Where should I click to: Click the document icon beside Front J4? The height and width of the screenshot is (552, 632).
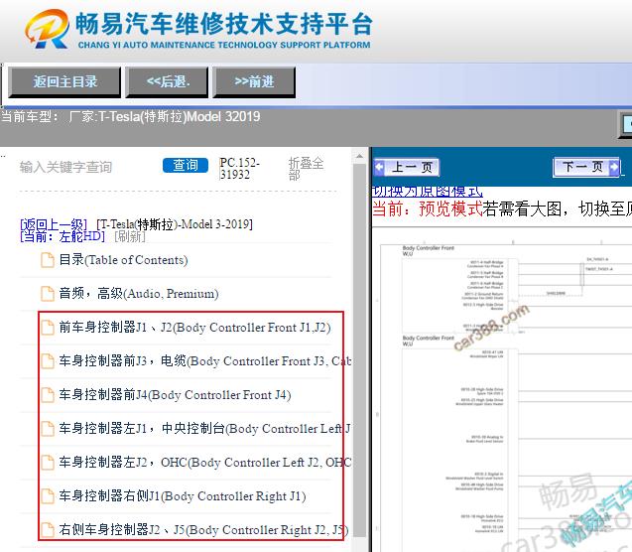point(48,395)
